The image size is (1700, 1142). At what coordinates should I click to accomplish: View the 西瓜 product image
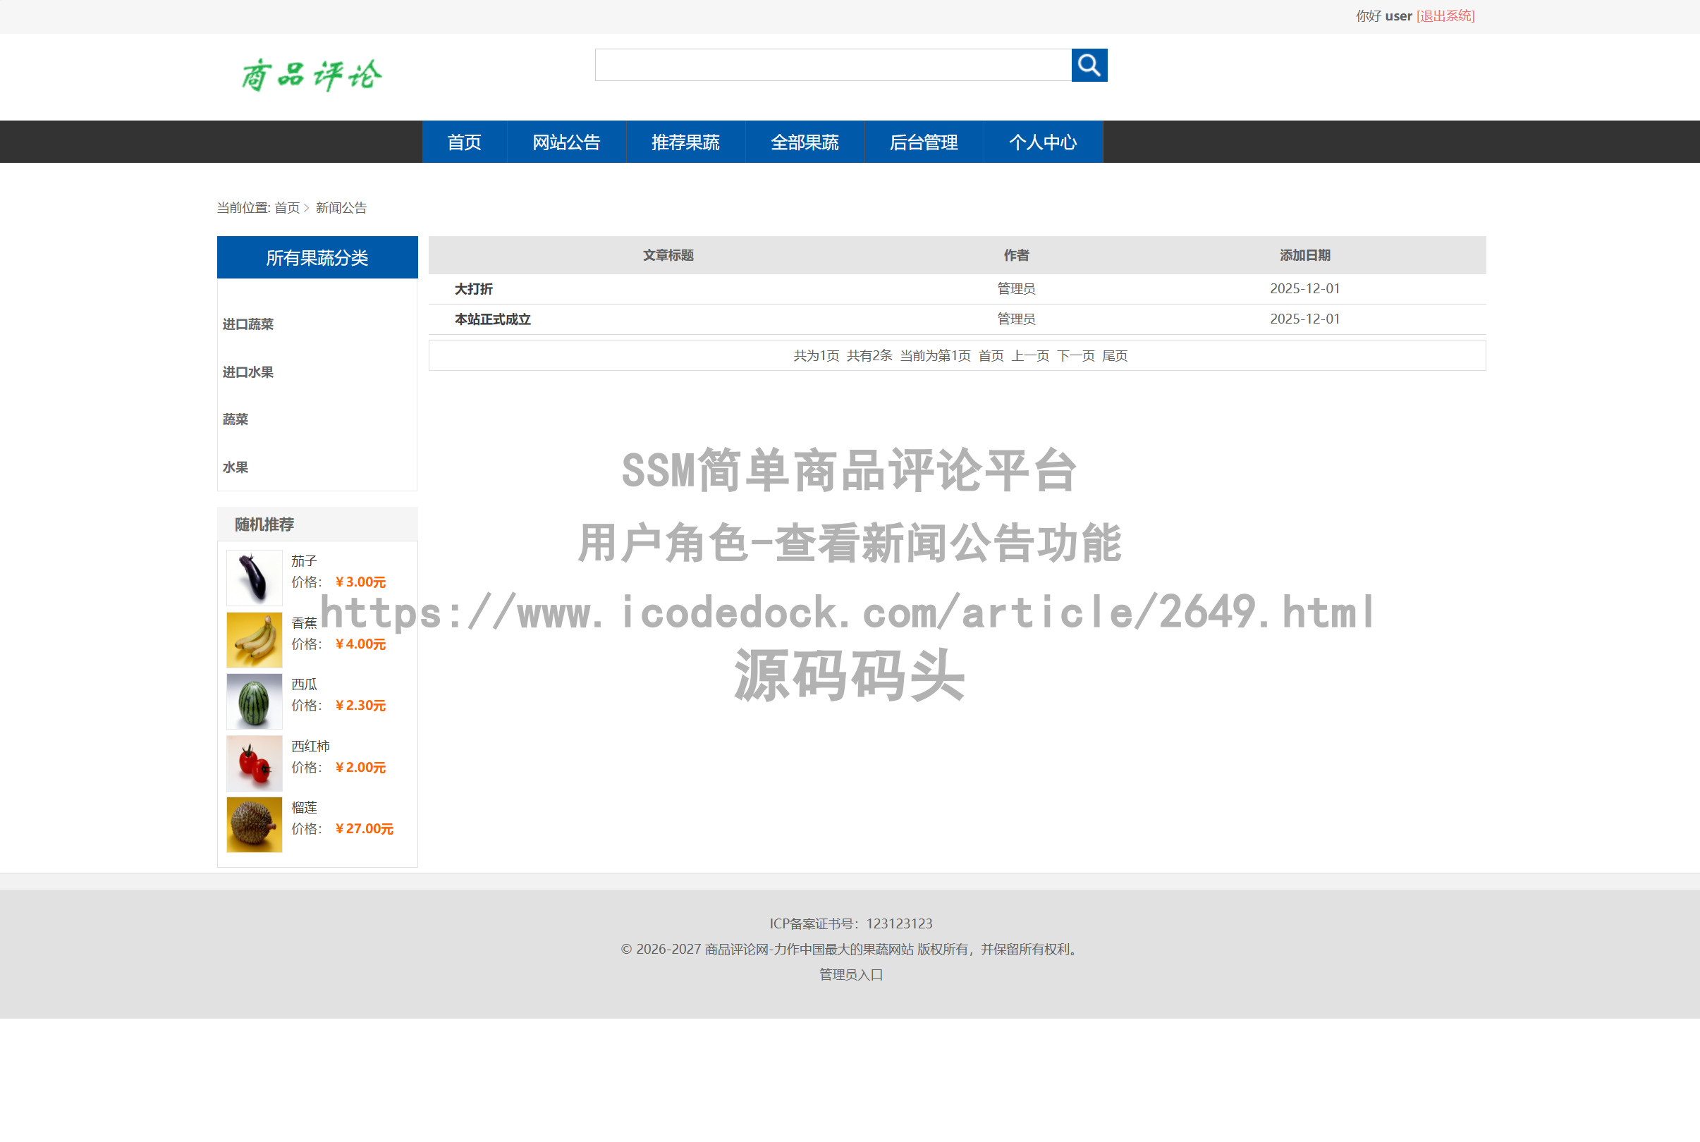[253, 701]
